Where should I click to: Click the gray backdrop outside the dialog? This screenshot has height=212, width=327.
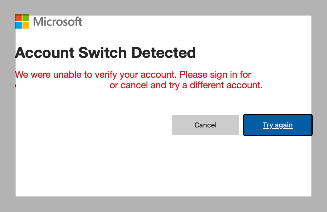[163, 205]
